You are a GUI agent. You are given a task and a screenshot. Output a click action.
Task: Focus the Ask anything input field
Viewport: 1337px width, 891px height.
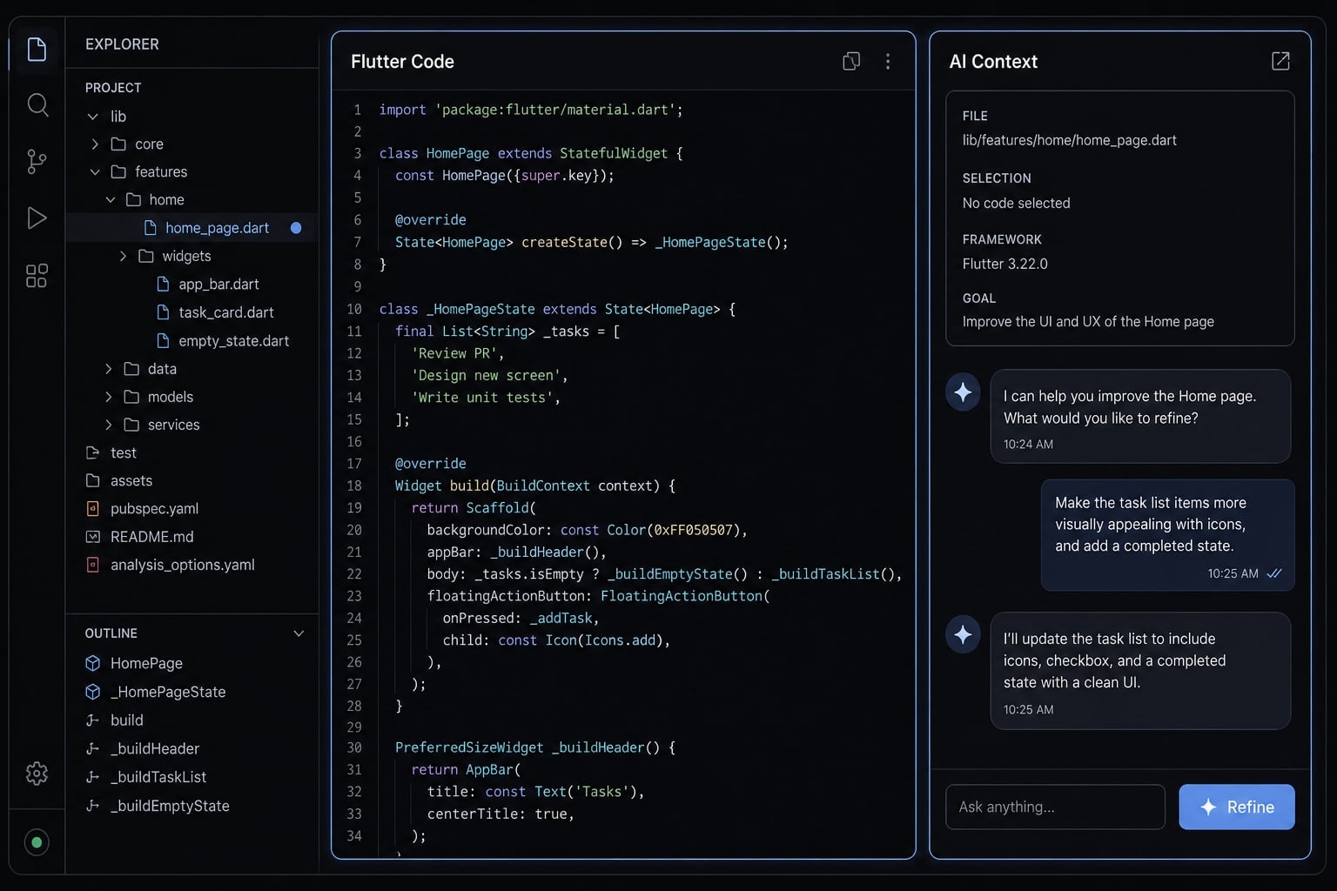pyautogui.click(x=1055, y=807)
